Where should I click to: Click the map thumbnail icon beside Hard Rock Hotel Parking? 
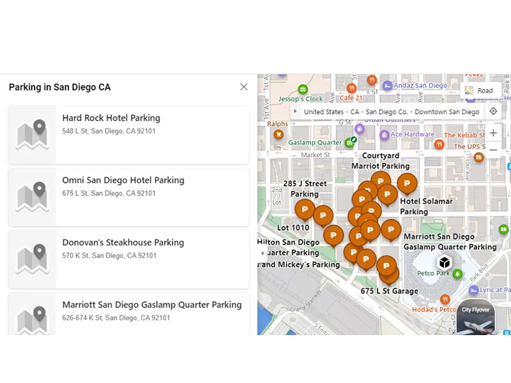point(32,135)
